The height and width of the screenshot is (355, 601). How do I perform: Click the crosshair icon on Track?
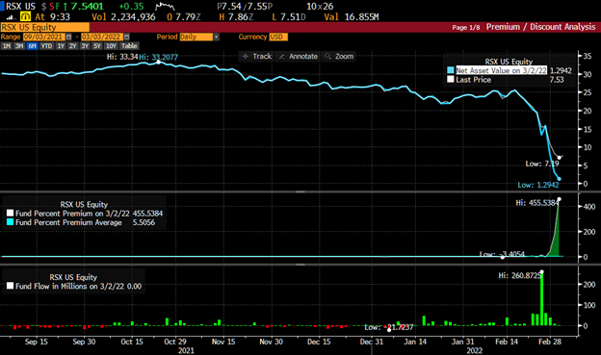(x=246, y=57)
